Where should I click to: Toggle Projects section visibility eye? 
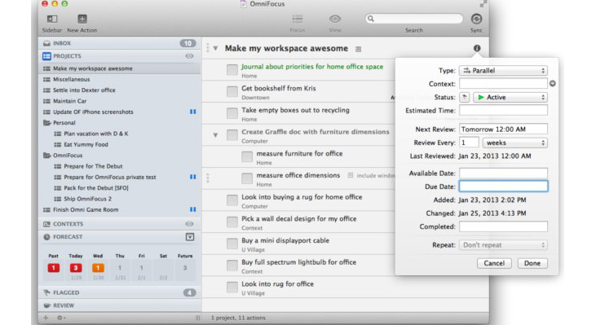(x=189, y=56)
